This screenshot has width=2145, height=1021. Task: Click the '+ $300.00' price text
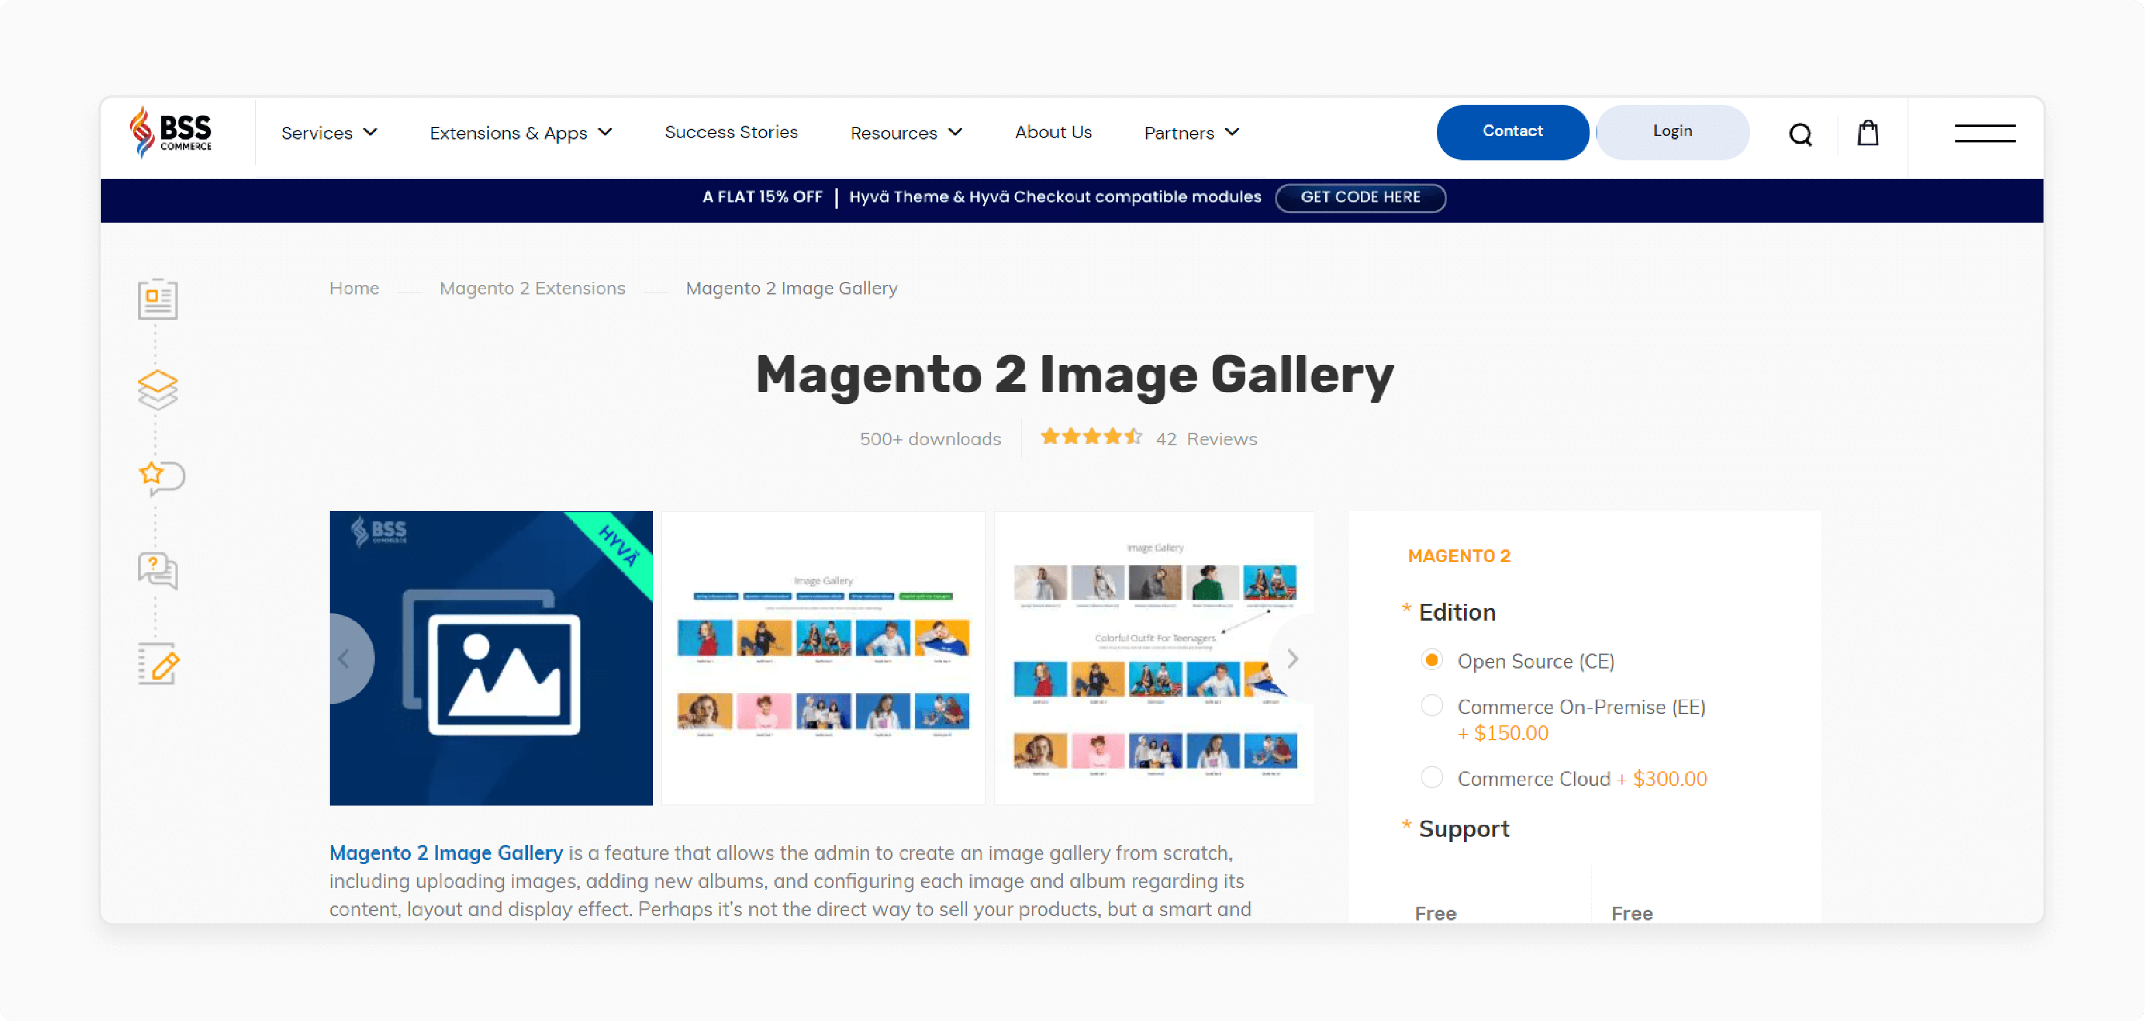point(1662,779)
